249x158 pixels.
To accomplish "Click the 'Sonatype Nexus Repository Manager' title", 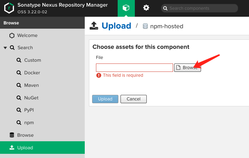I will pyautogui.click(x=63, y=5).
